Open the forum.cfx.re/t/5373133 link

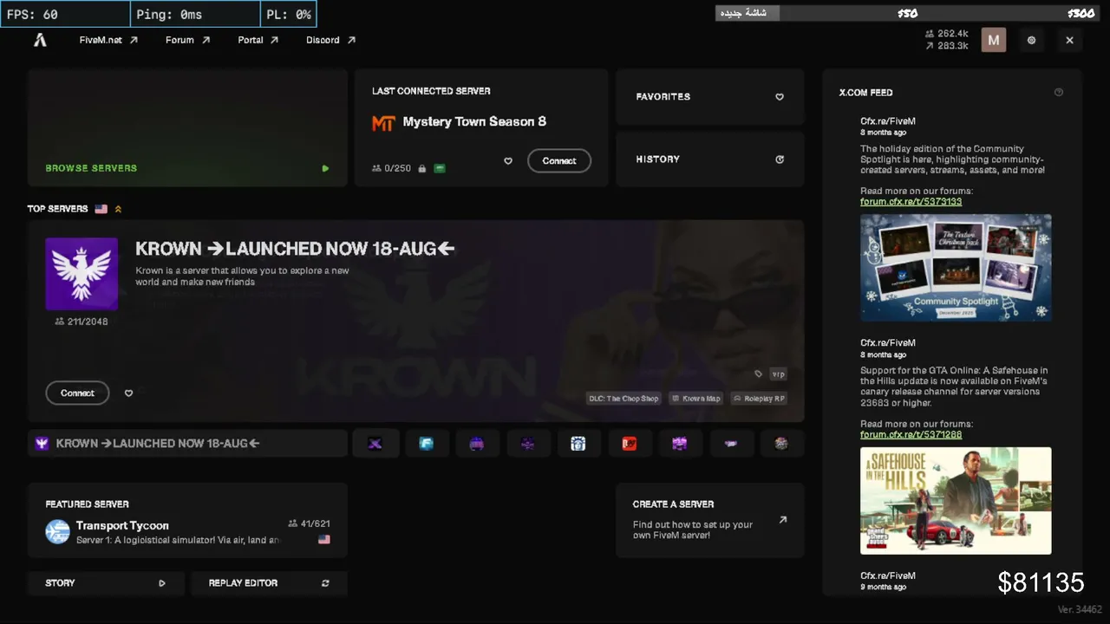point(911,202)
